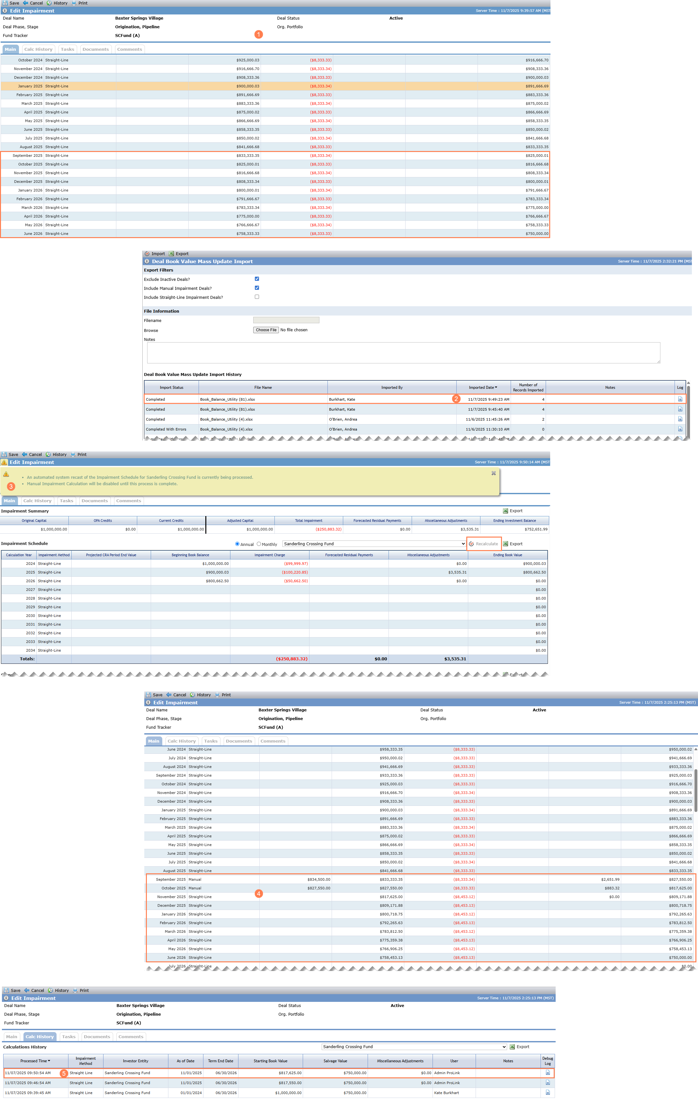698x1105 pixels.
Task: Open the debug log for the 09:46:54 AM calculation
Action: (x=548, y=1083)
